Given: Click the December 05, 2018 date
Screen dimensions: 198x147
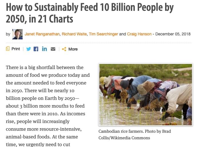Looking at the screenshot, I should pyautogui.click(x=173, y=34).
